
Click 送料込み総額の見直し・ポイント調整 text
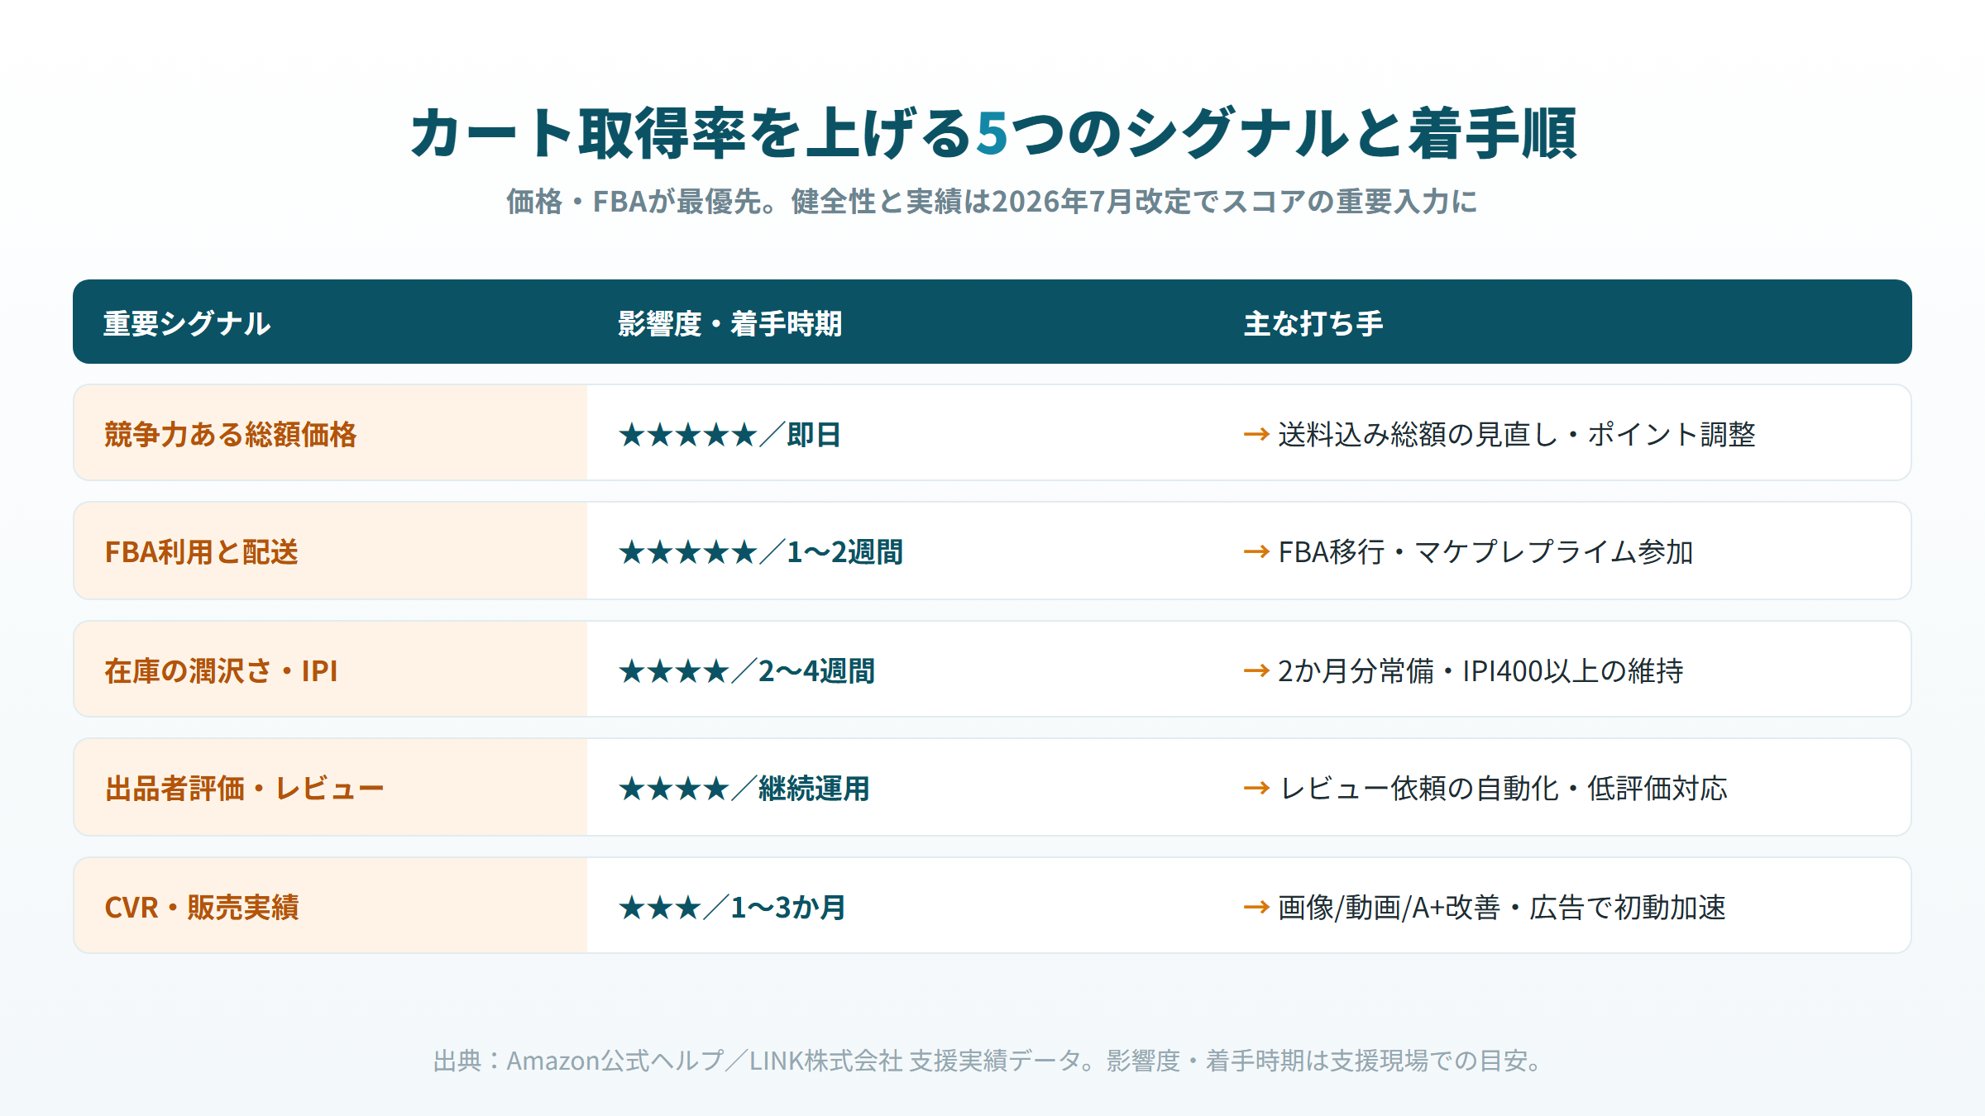tap(1517, 434)
